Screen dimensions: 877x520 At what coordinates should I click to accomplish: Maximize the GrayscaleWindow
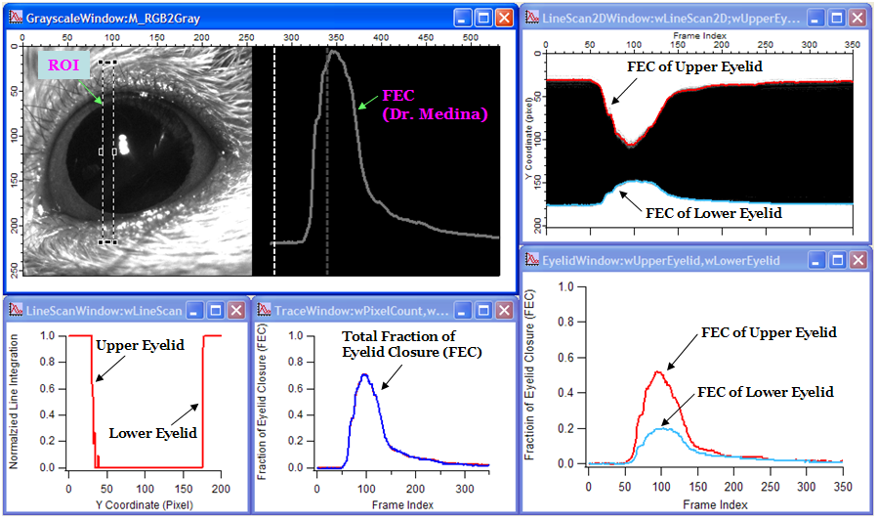coord(483,18)
